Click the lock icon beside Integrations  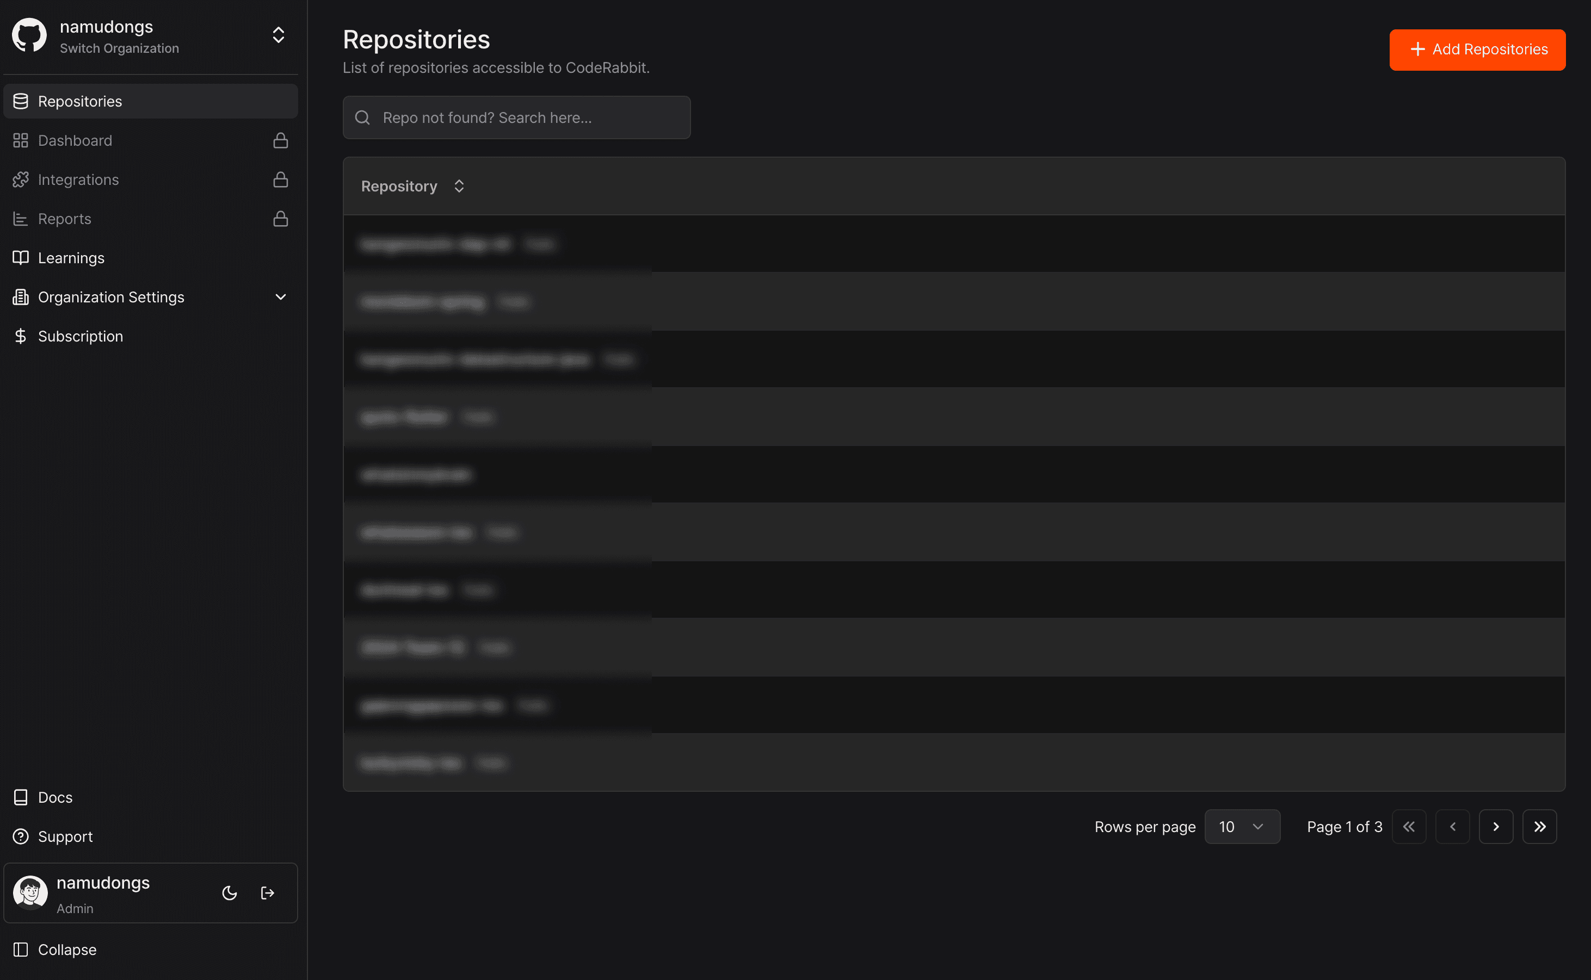[x=281, y=179]
